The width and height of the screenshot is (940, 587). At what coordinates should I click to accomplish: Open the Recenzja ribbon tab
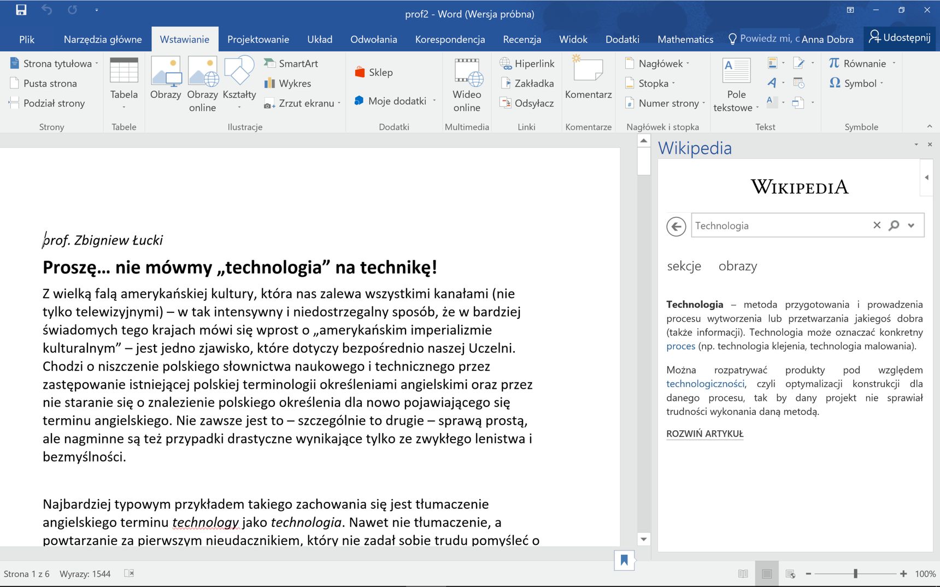[x=522, y=39]
